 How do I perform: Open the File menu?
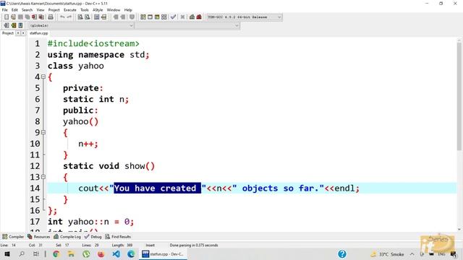[5, 9]
